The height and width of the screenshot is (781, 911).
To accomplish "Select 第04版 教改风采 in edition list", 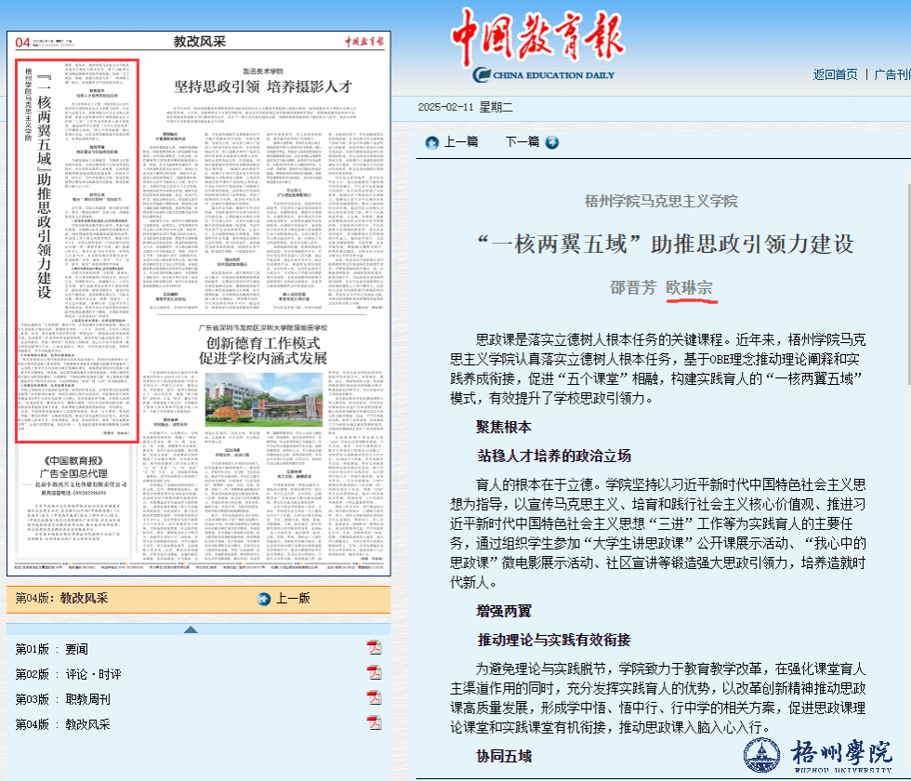I will click(62, 724).
